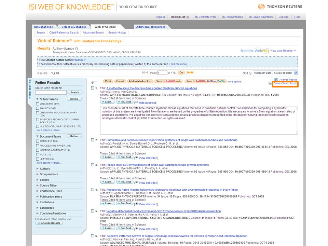Screen dimensions: 328x246
Task: Click Refine button next to Subject Areas
Action: click(74, 99)
